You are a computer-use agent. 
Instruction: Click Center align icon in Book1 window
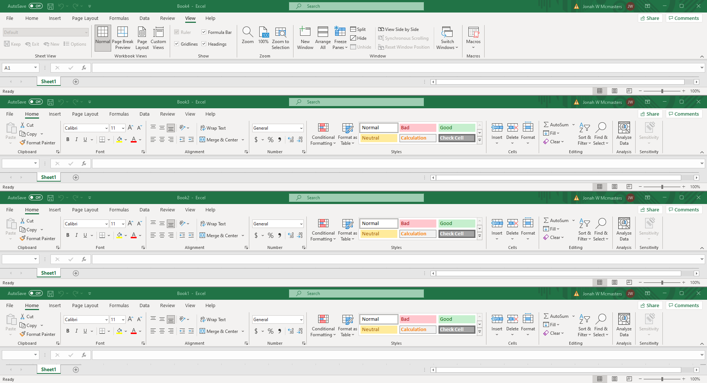[x=162, y=331]
